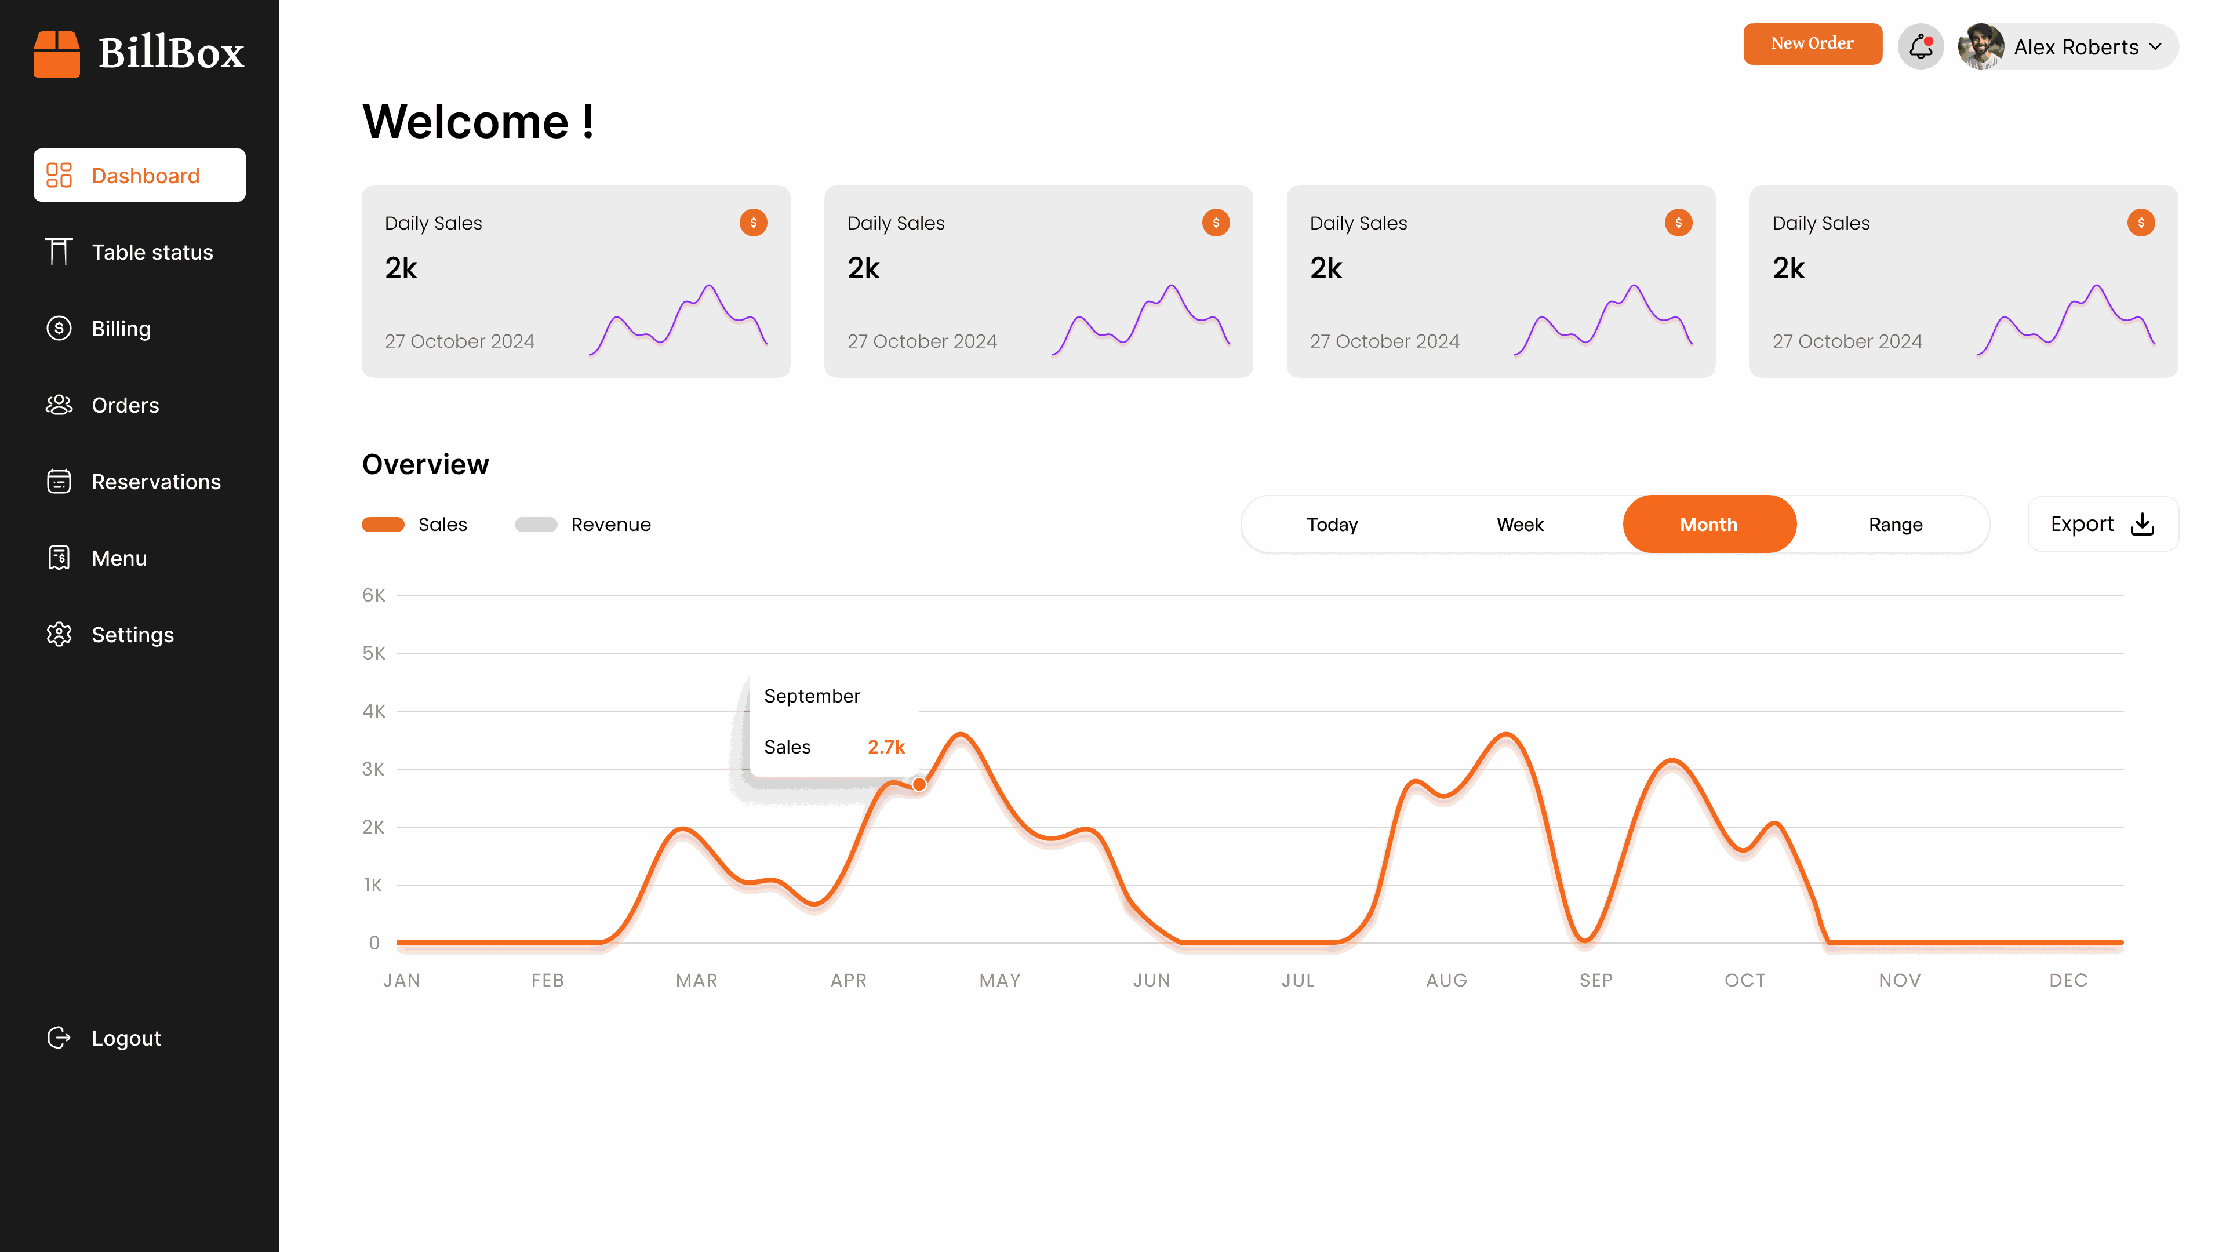
Task: Click the Reservations calendar icon
Action: [x=59, y=481]
